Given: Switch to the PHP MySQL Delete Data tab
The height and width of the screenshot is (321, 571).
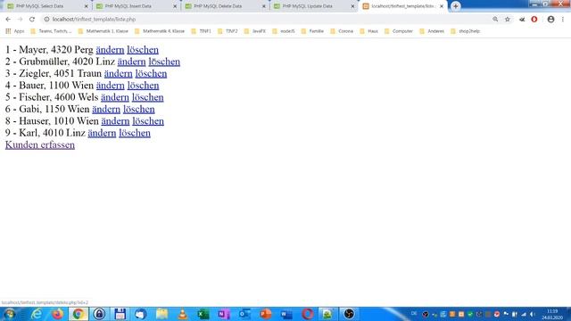Looking at the screenshot, I should pos(225,6).
